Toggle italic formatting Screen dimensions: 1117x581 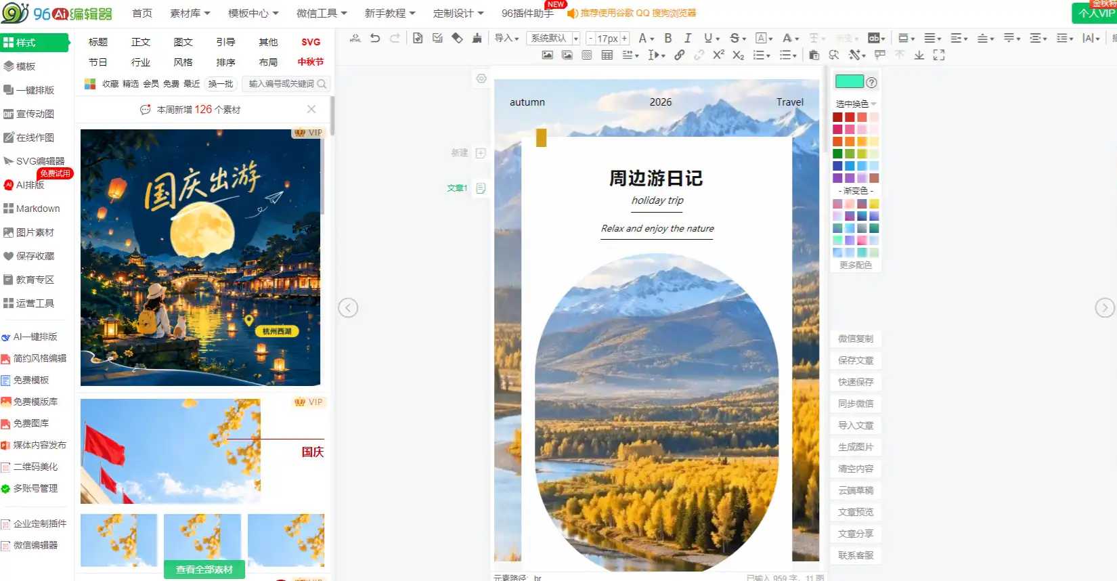(688, 38)
